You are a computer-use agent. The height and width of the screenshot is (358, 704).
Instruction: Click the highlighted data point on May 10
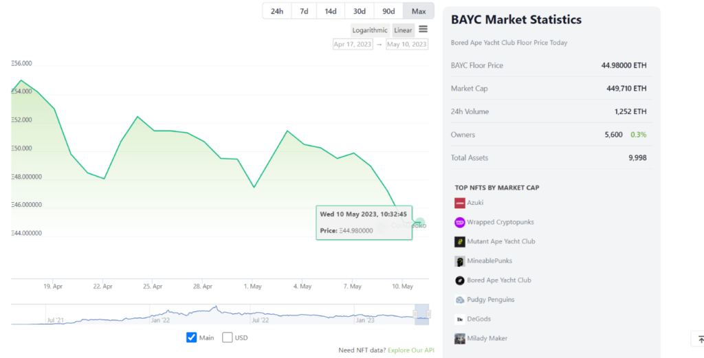(420, 222)
